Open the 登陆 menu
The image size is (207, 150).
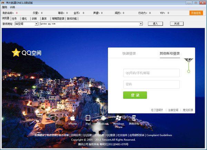[5, 7]
